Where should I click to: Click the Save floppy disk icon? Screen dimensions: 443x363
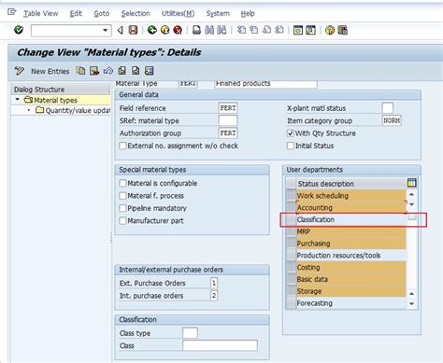(x=133, y=30)
